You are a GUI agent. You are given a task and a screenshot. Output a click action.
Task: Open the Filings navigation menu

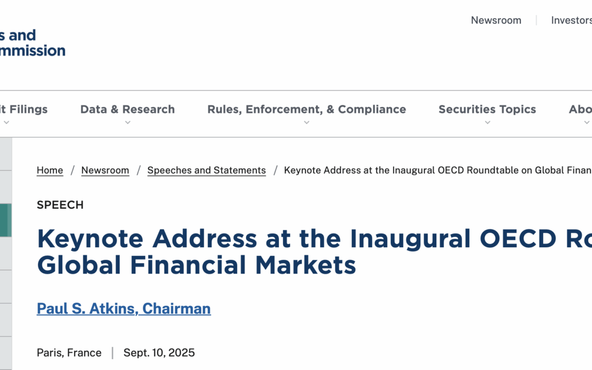[x=24, y=109]
